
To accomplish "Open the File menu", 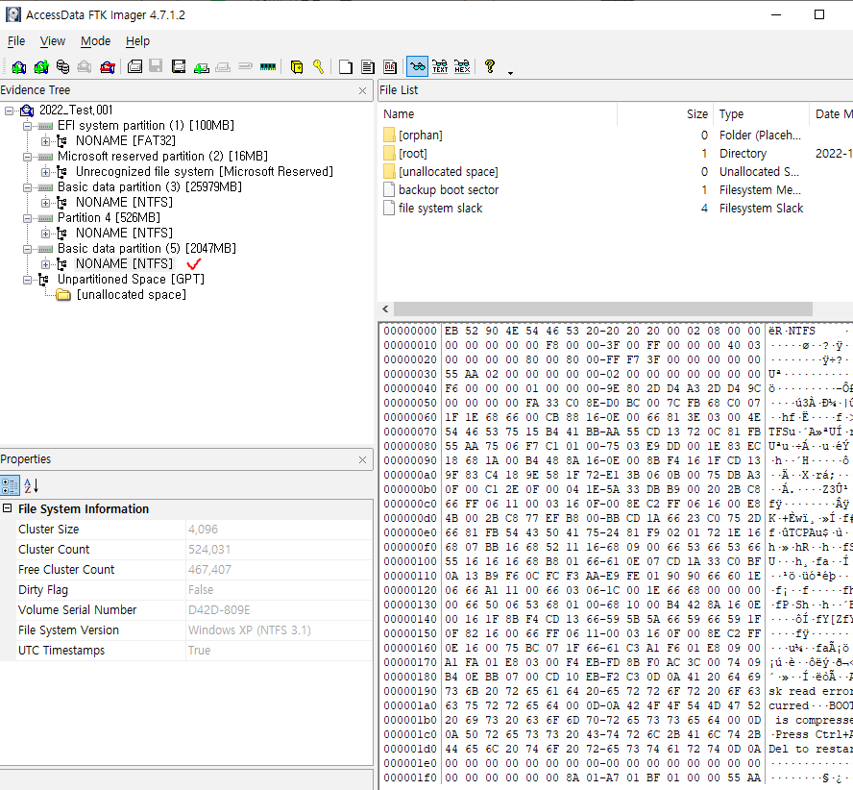I will pyautogui.click(x=16, y=41).
